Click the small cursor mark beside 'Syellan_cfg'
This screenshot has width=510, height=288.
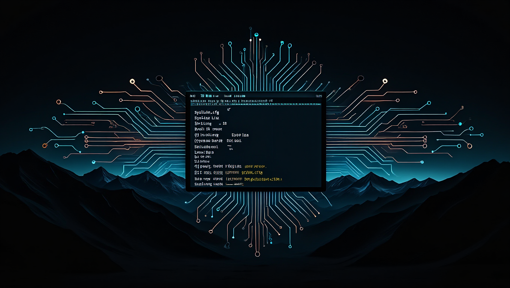(x=229, y=110)
